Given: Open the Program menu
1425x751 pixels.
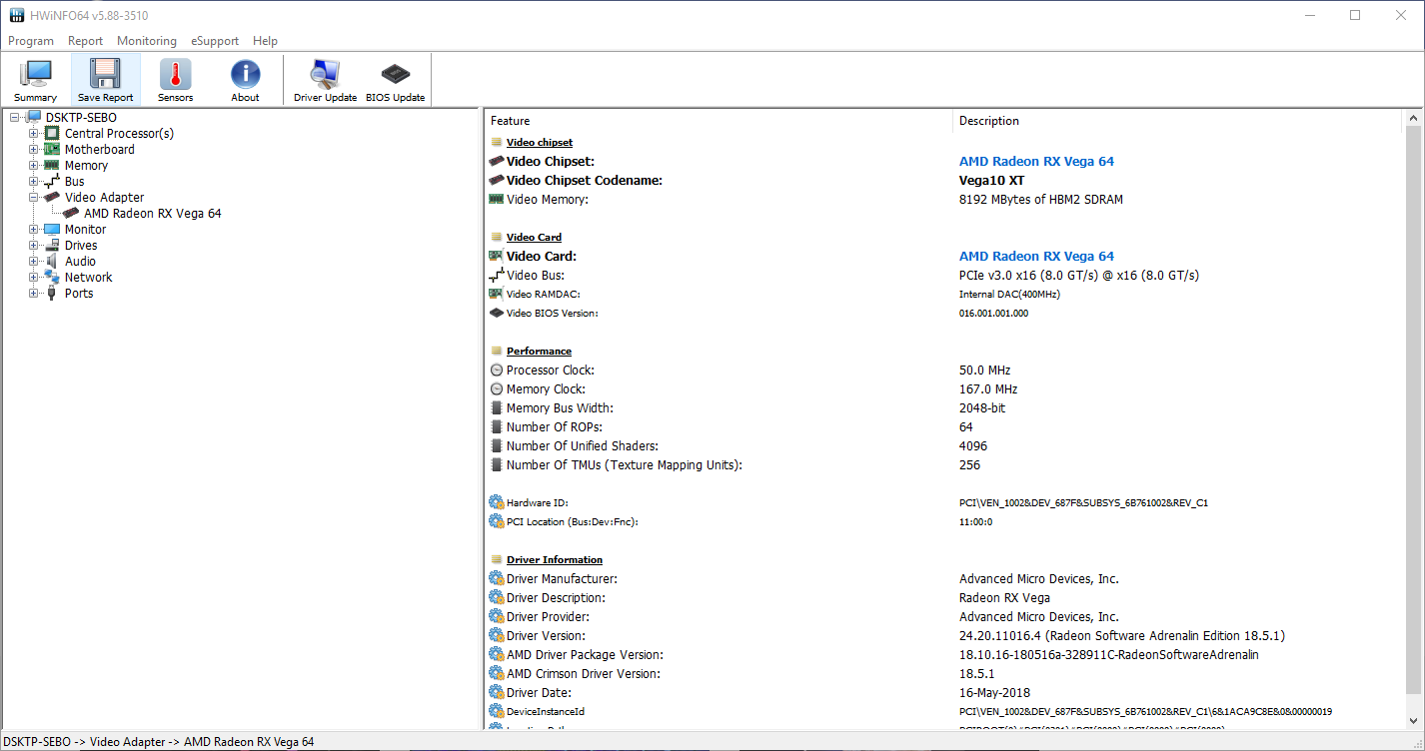Looking at the screenshot, I should pos(31,41).
